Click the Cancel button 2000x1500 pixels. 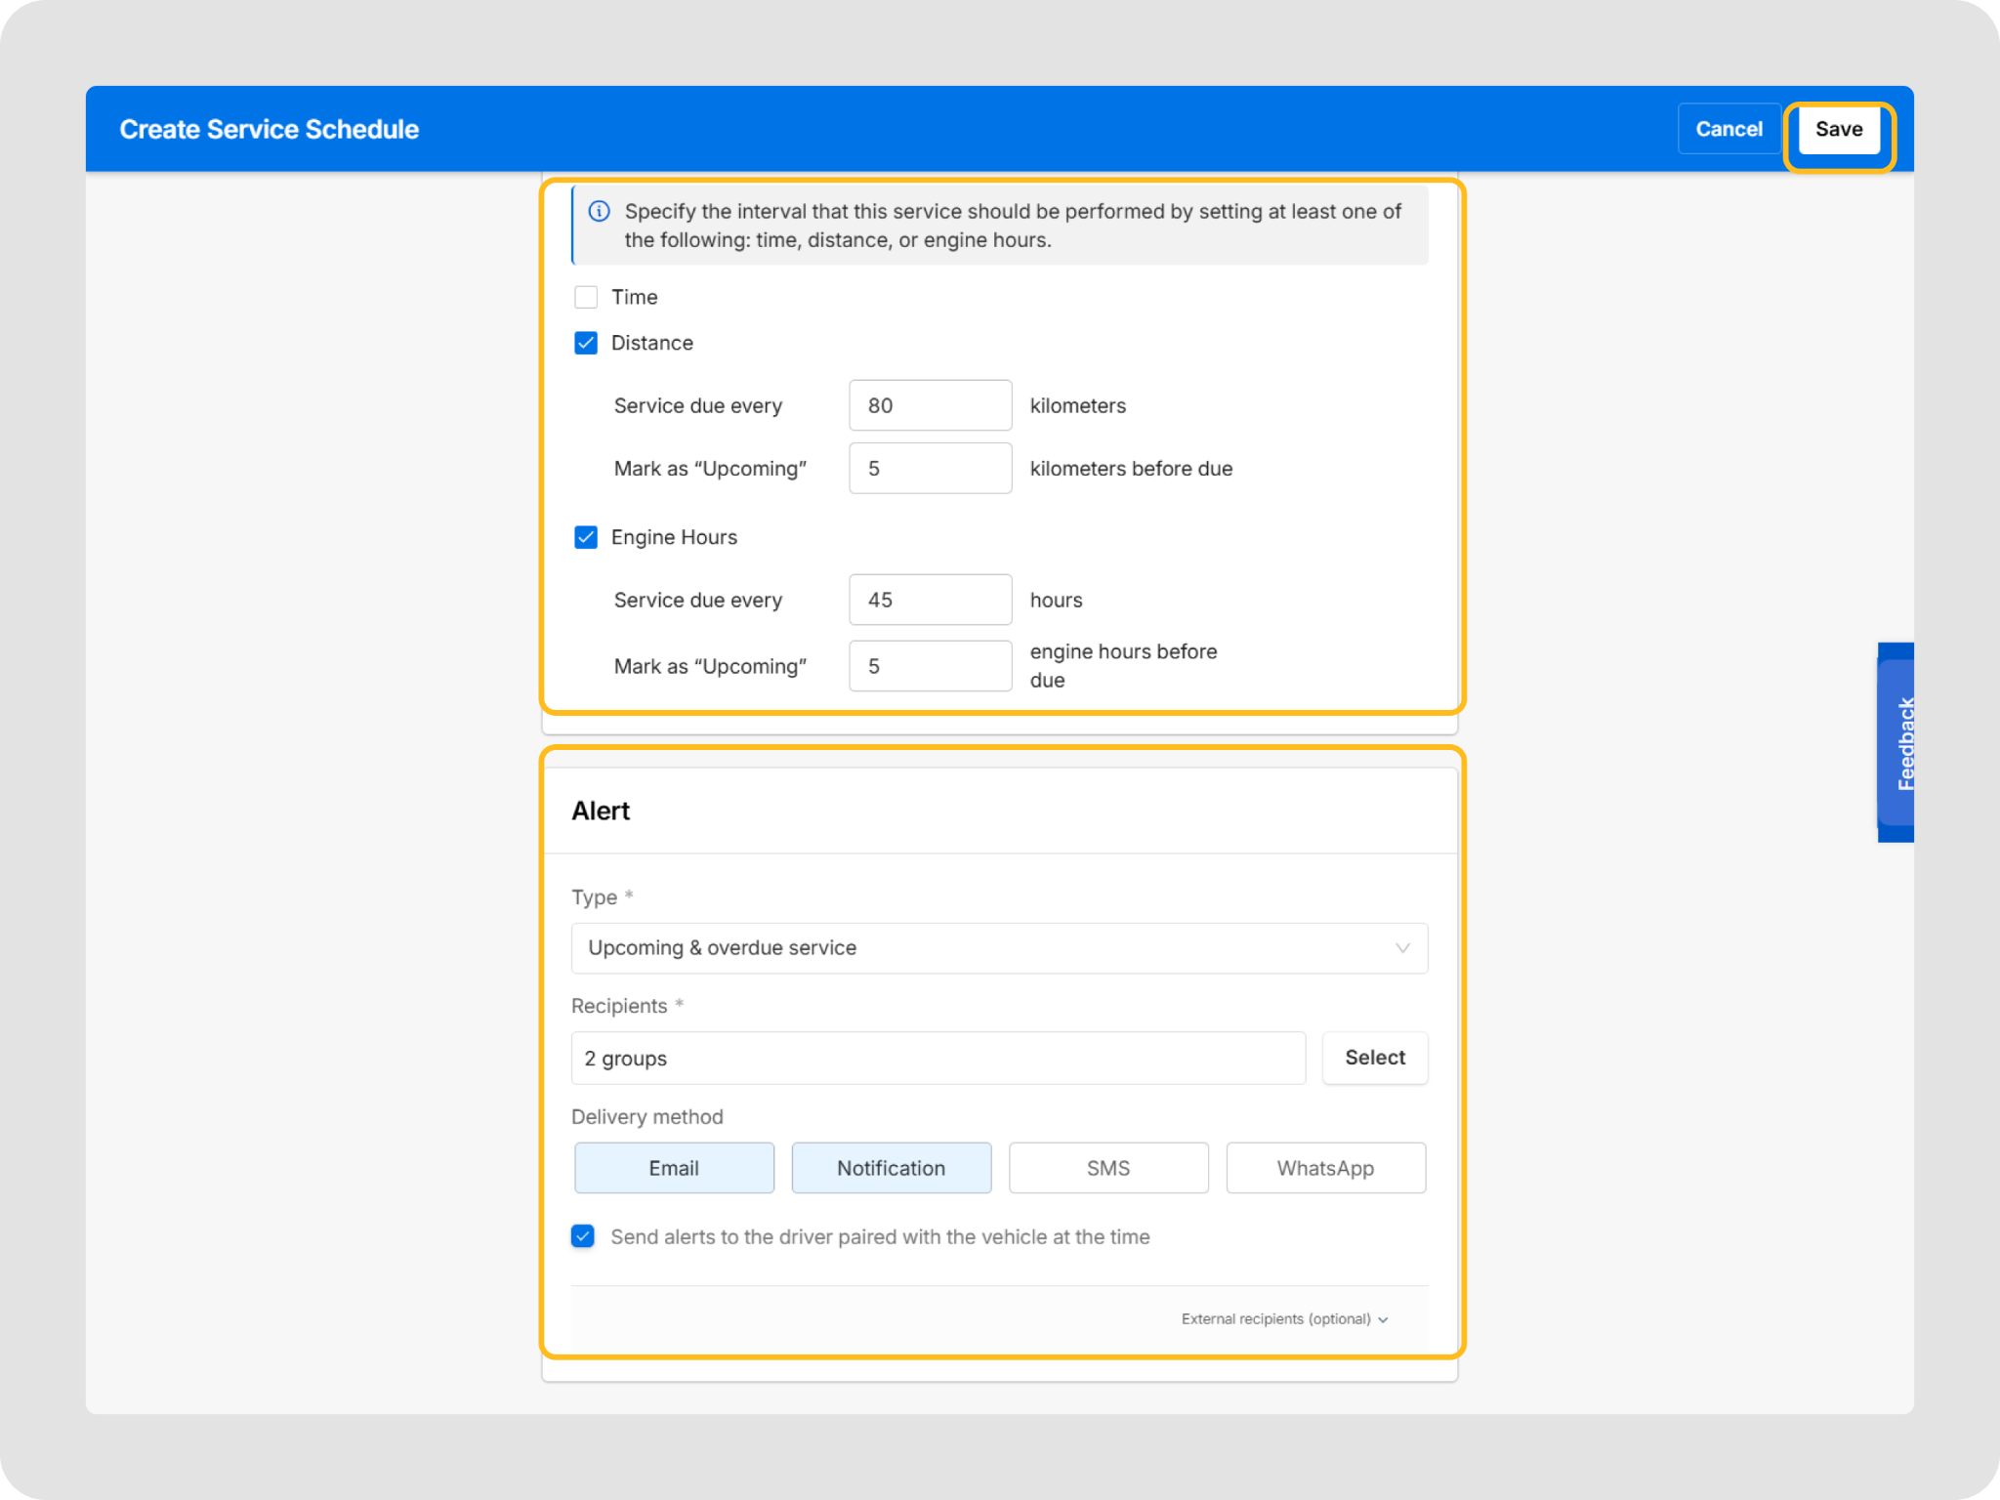point(1729,129)
